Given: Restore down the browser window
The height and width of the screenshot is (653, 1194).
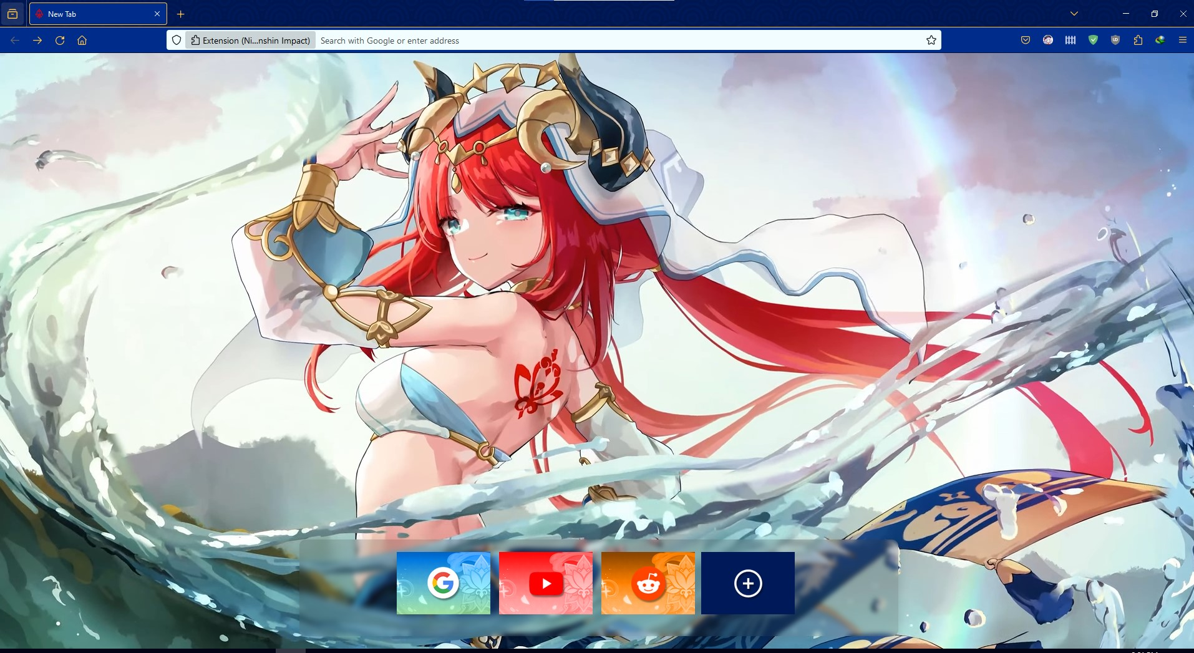Looking at the screenshot, I should click(x=1155, y=14).
